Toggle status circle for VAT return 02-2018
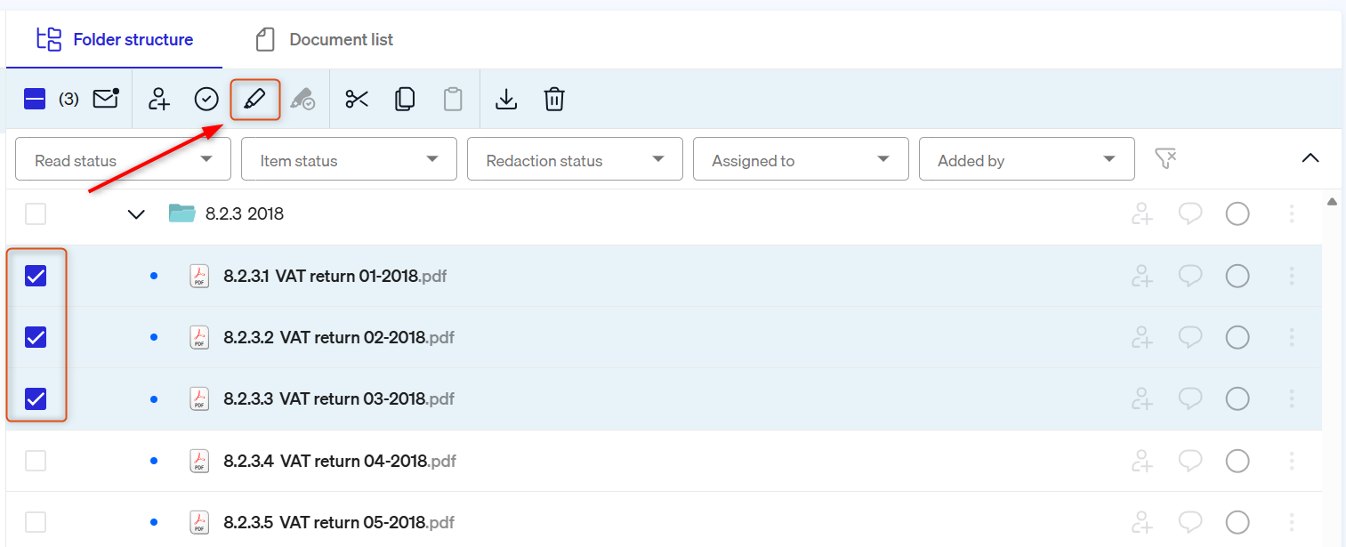Screen dimensions: 1346x547 [1237, 337]
